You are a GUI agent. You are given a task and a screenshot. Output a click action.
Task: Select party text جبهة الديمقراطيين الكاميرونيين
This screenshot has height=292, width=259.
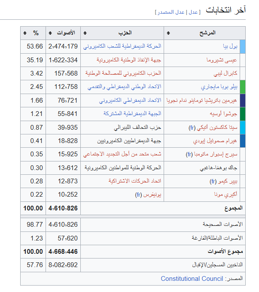pos(129,141)
